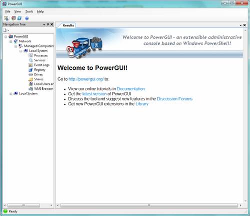Open the http://powergui.org/ link
The height and width of the screenshot is (216, 250).
(x=86, y=79)
